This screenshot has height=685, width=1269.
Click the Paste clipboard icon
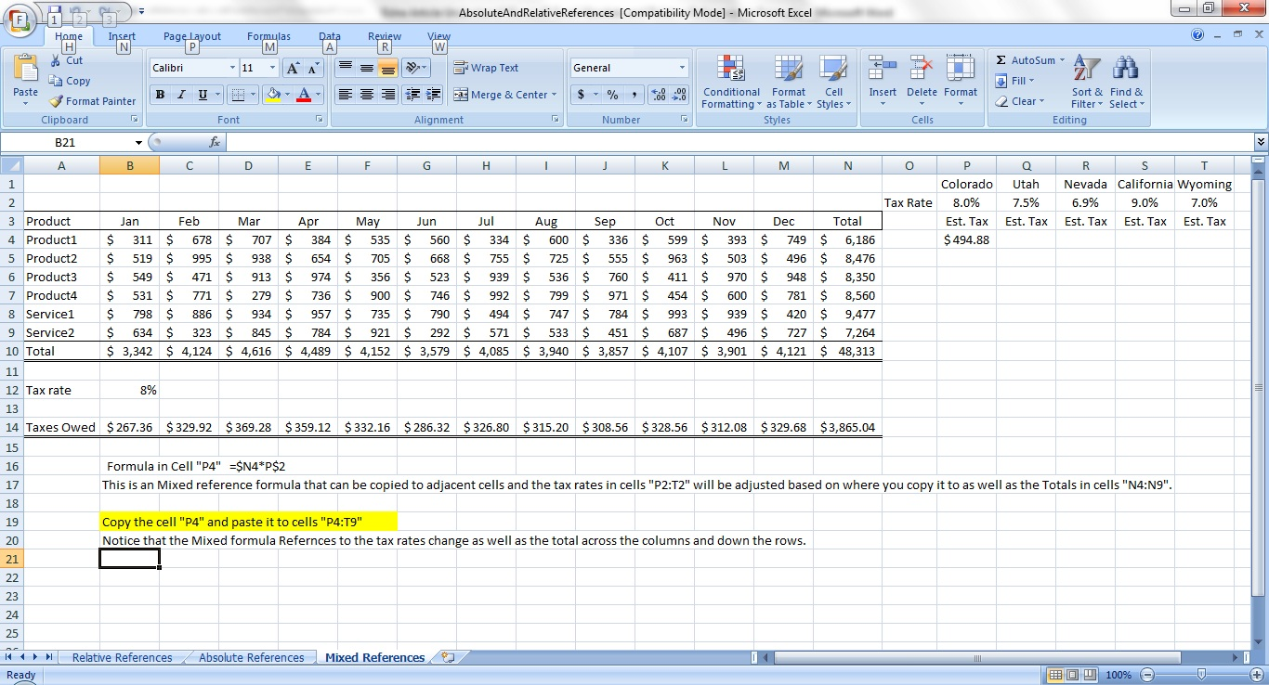click(x=25, y=70)
